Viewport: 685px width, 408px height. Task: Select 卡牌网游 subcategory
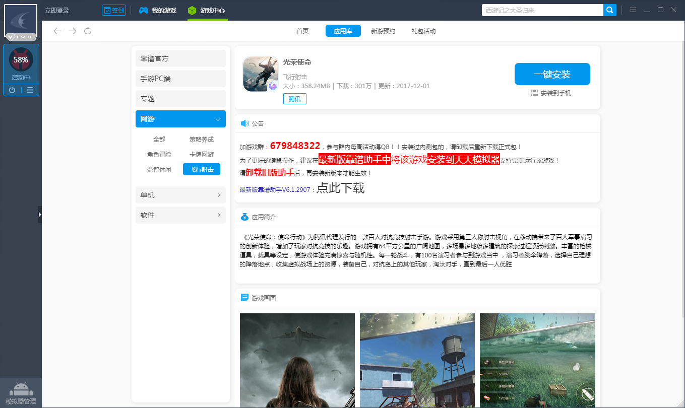click(x=202, y=155)
